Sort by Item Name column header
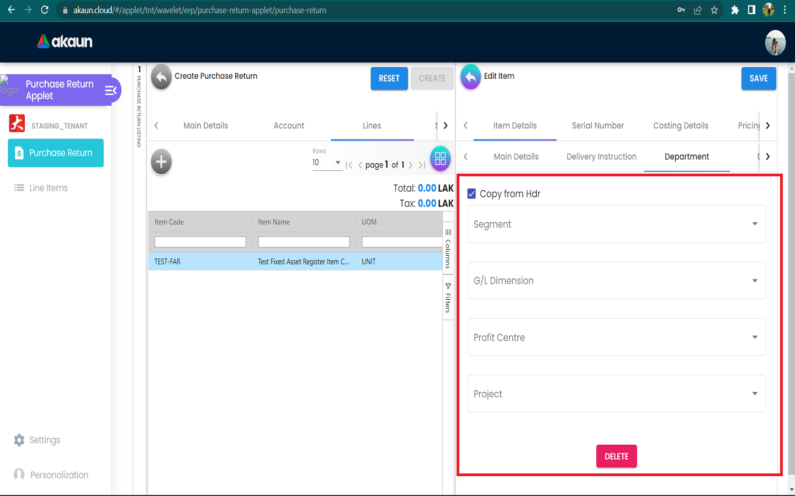795x496 pixels. pyautogui.click(x=274, y=222)
